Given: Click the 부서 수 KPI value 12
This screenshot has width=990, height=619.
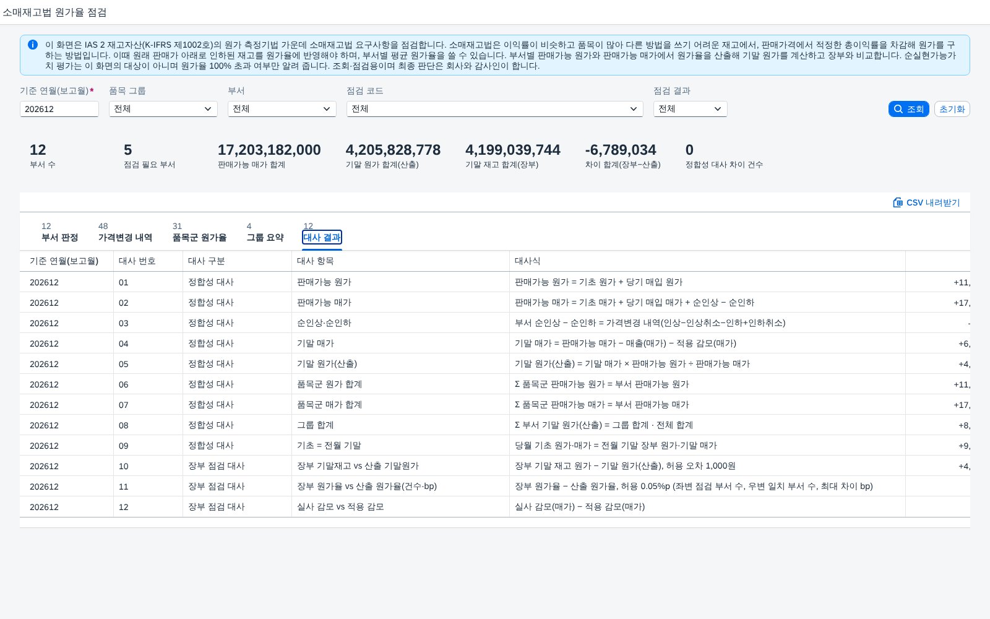Looking at the screenshot, I should click(x=38, y=150).
